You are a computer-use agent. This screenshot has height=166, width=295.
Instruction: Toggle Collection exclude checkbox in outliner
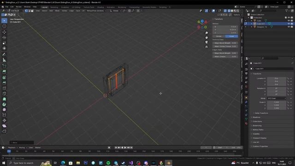pos(286,18)
